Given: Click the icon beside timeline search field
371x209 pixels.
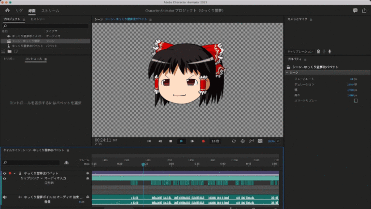Looking at the screenshot, I should coord(67,163).
